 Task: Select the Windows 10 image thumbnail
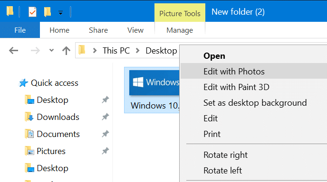click(154, 82)
